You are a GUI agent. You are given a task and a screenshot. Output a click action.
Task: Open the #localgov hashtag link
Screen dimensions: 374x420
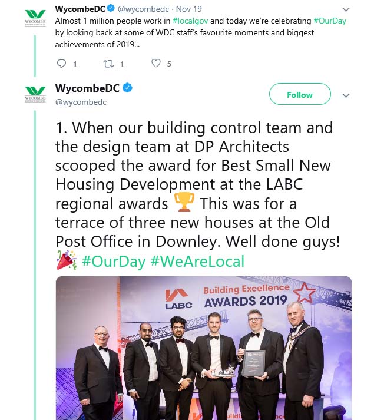coord(190,21)
